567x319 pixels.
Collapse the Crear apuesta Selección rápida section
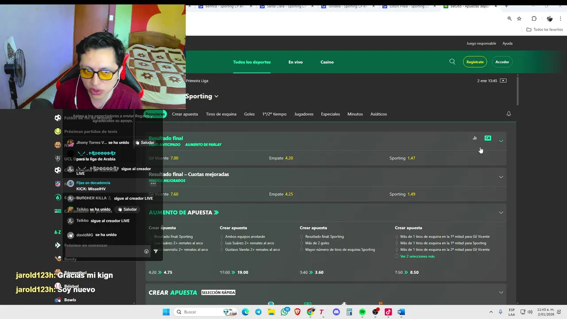click(501, 292)
